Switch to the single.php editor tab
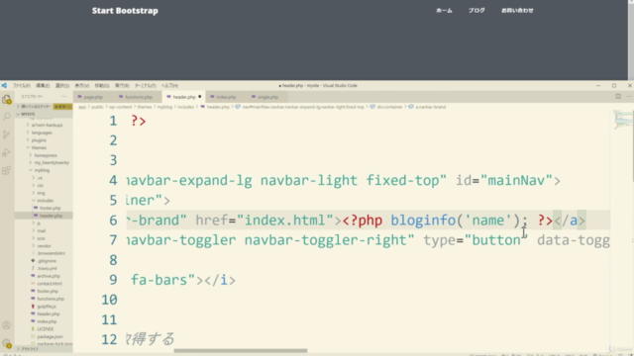Viewport: 634px width, 356px height. click(267, 97)
